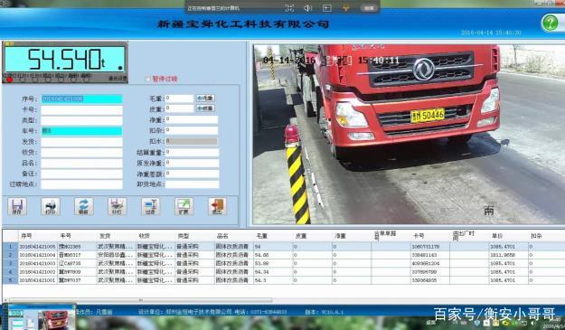565x330 pixels.
Task: Click fullscreen icon in remote control bar
Action: [x=289, y=8]
